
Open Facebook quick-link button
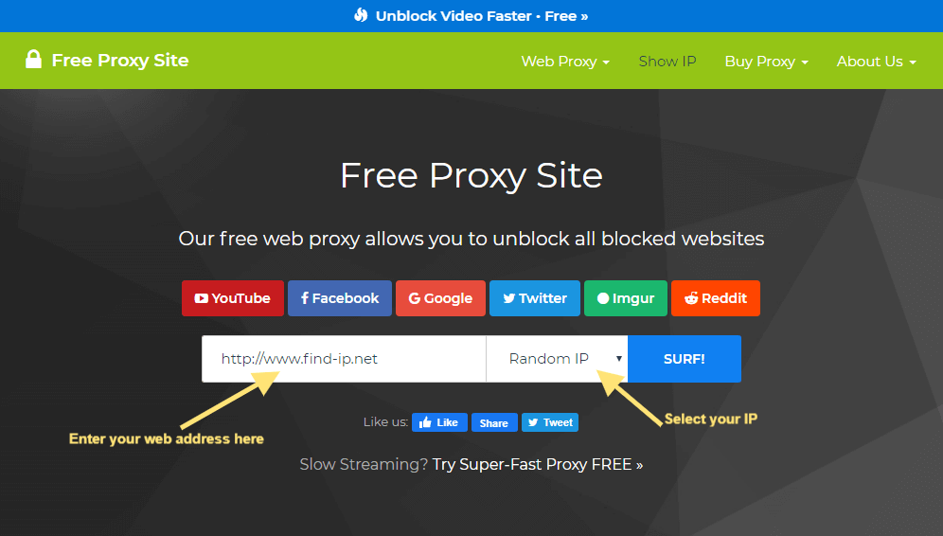[340, 298]
